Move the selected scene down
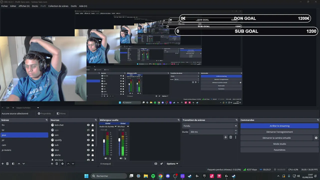This screenshot has height=180, width=320. point(23,164)
